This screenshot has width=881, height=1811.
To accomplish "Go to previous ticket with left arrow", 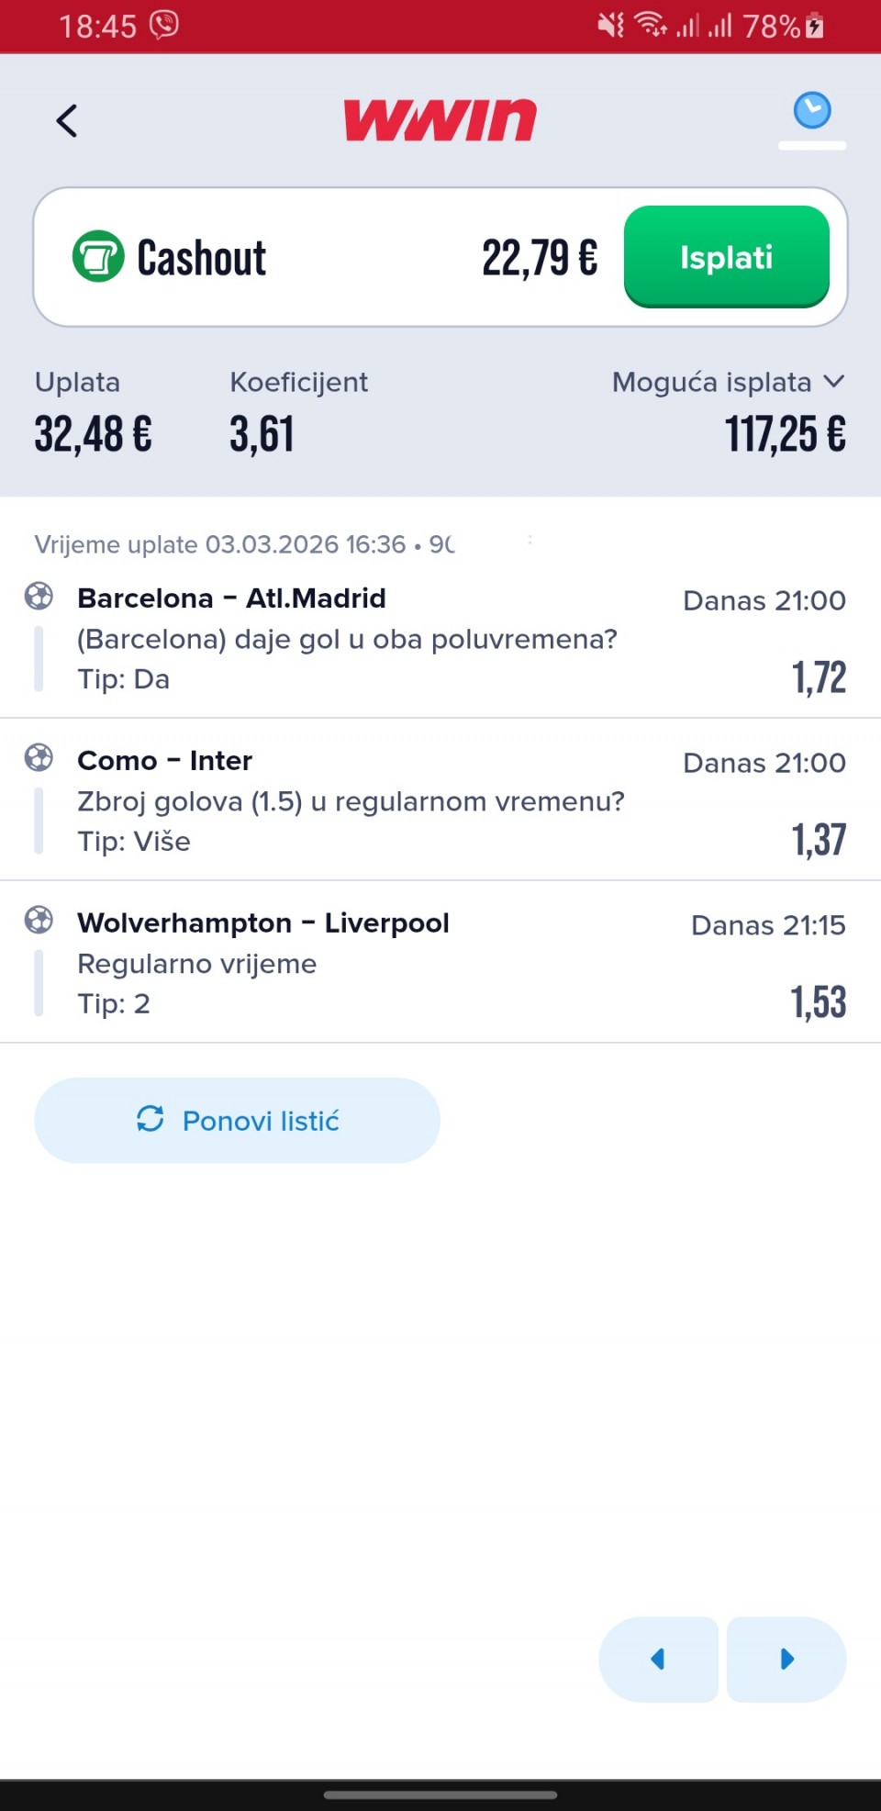I will tap(658, 1659).
